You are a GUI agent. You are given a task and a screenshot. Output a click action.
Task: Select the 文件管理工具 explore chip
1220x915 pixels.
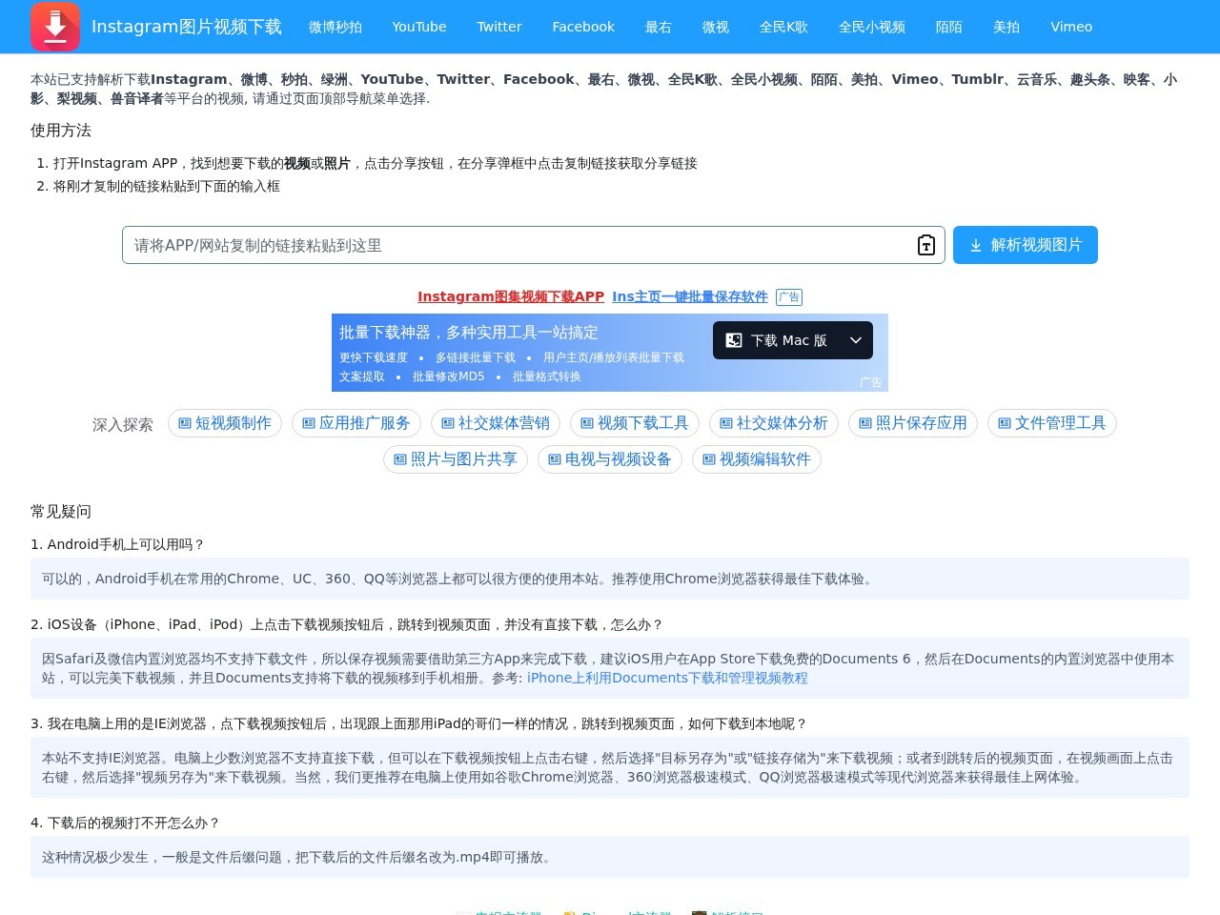(1052, 423)
